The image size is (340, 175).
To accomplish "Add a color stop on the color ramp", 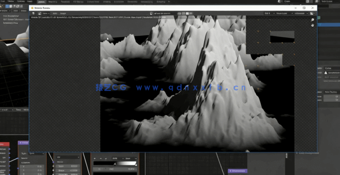I will 95,159.
